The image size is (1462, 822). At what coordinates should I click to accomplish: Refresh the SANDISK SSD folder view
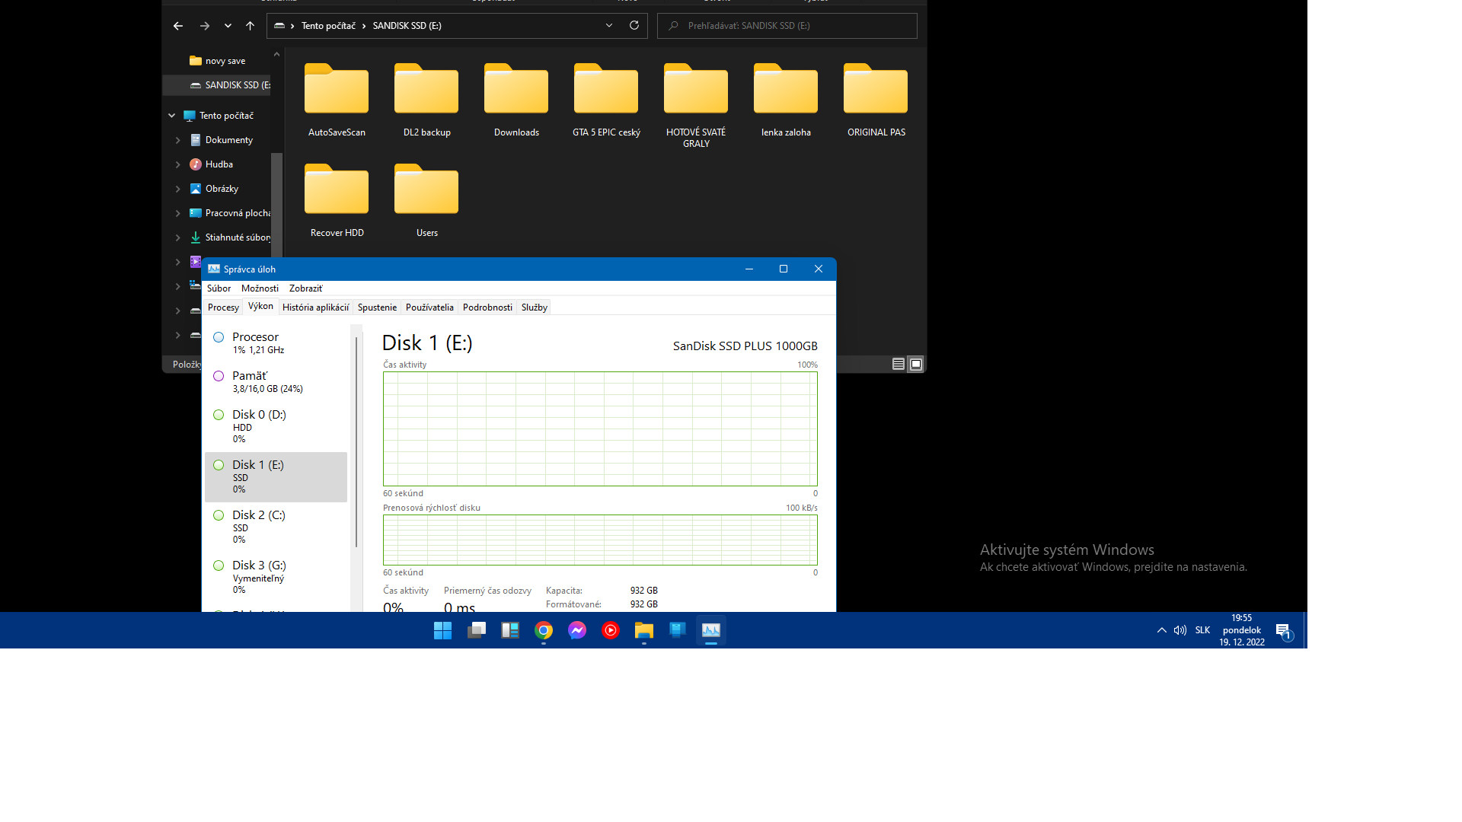tap(634, 25)
